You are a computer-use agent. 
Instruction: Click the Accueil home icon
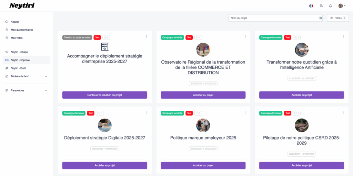click(x=7, y=22)
